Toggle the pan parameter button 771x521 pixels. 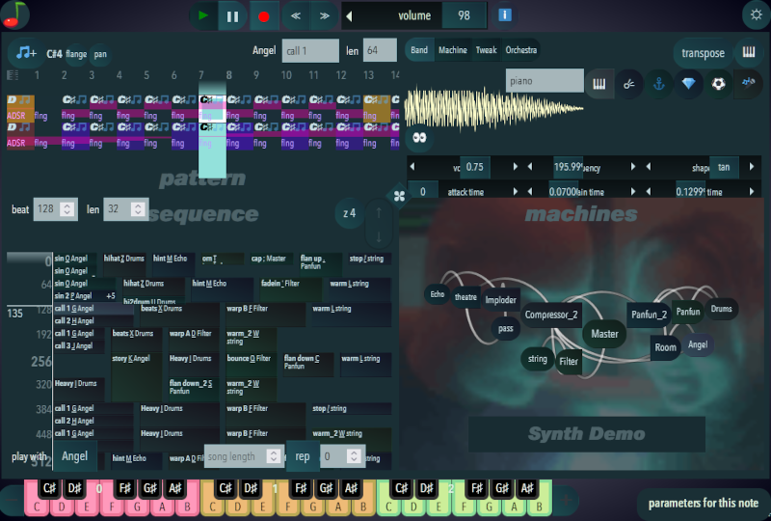(x=100, y=54)
